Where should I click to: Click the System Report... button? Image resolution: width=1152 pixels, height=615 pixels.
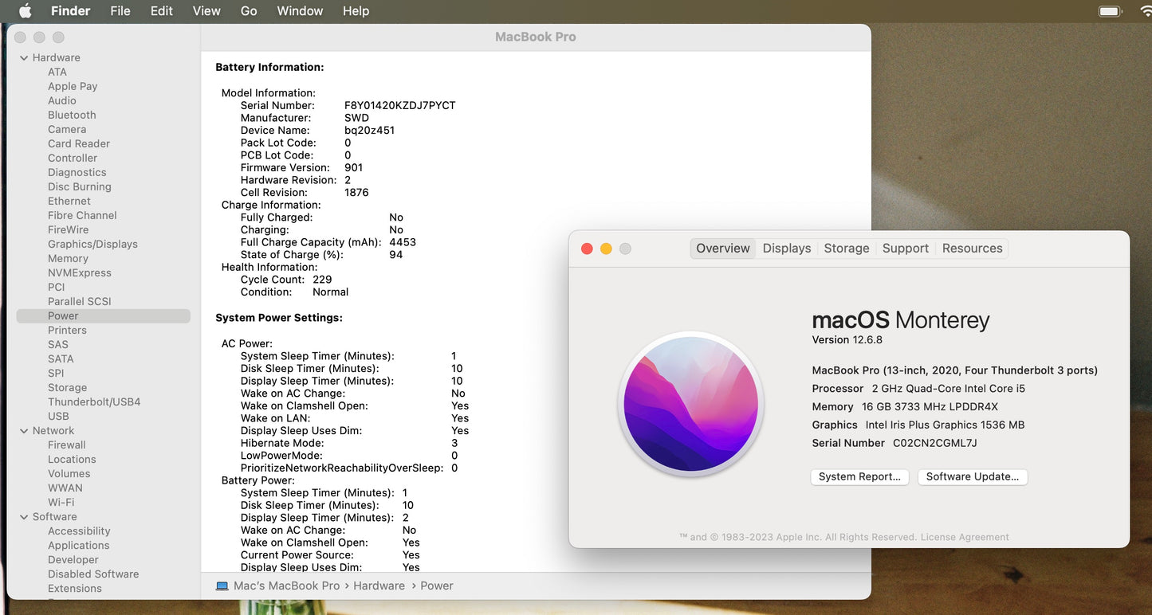click(x=859, y=476)
